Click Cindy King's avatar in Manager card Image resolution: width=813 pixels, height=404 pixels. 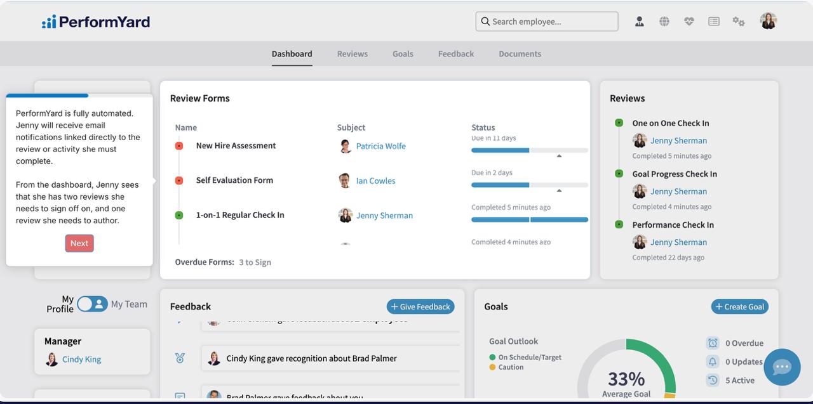(51, 360)
